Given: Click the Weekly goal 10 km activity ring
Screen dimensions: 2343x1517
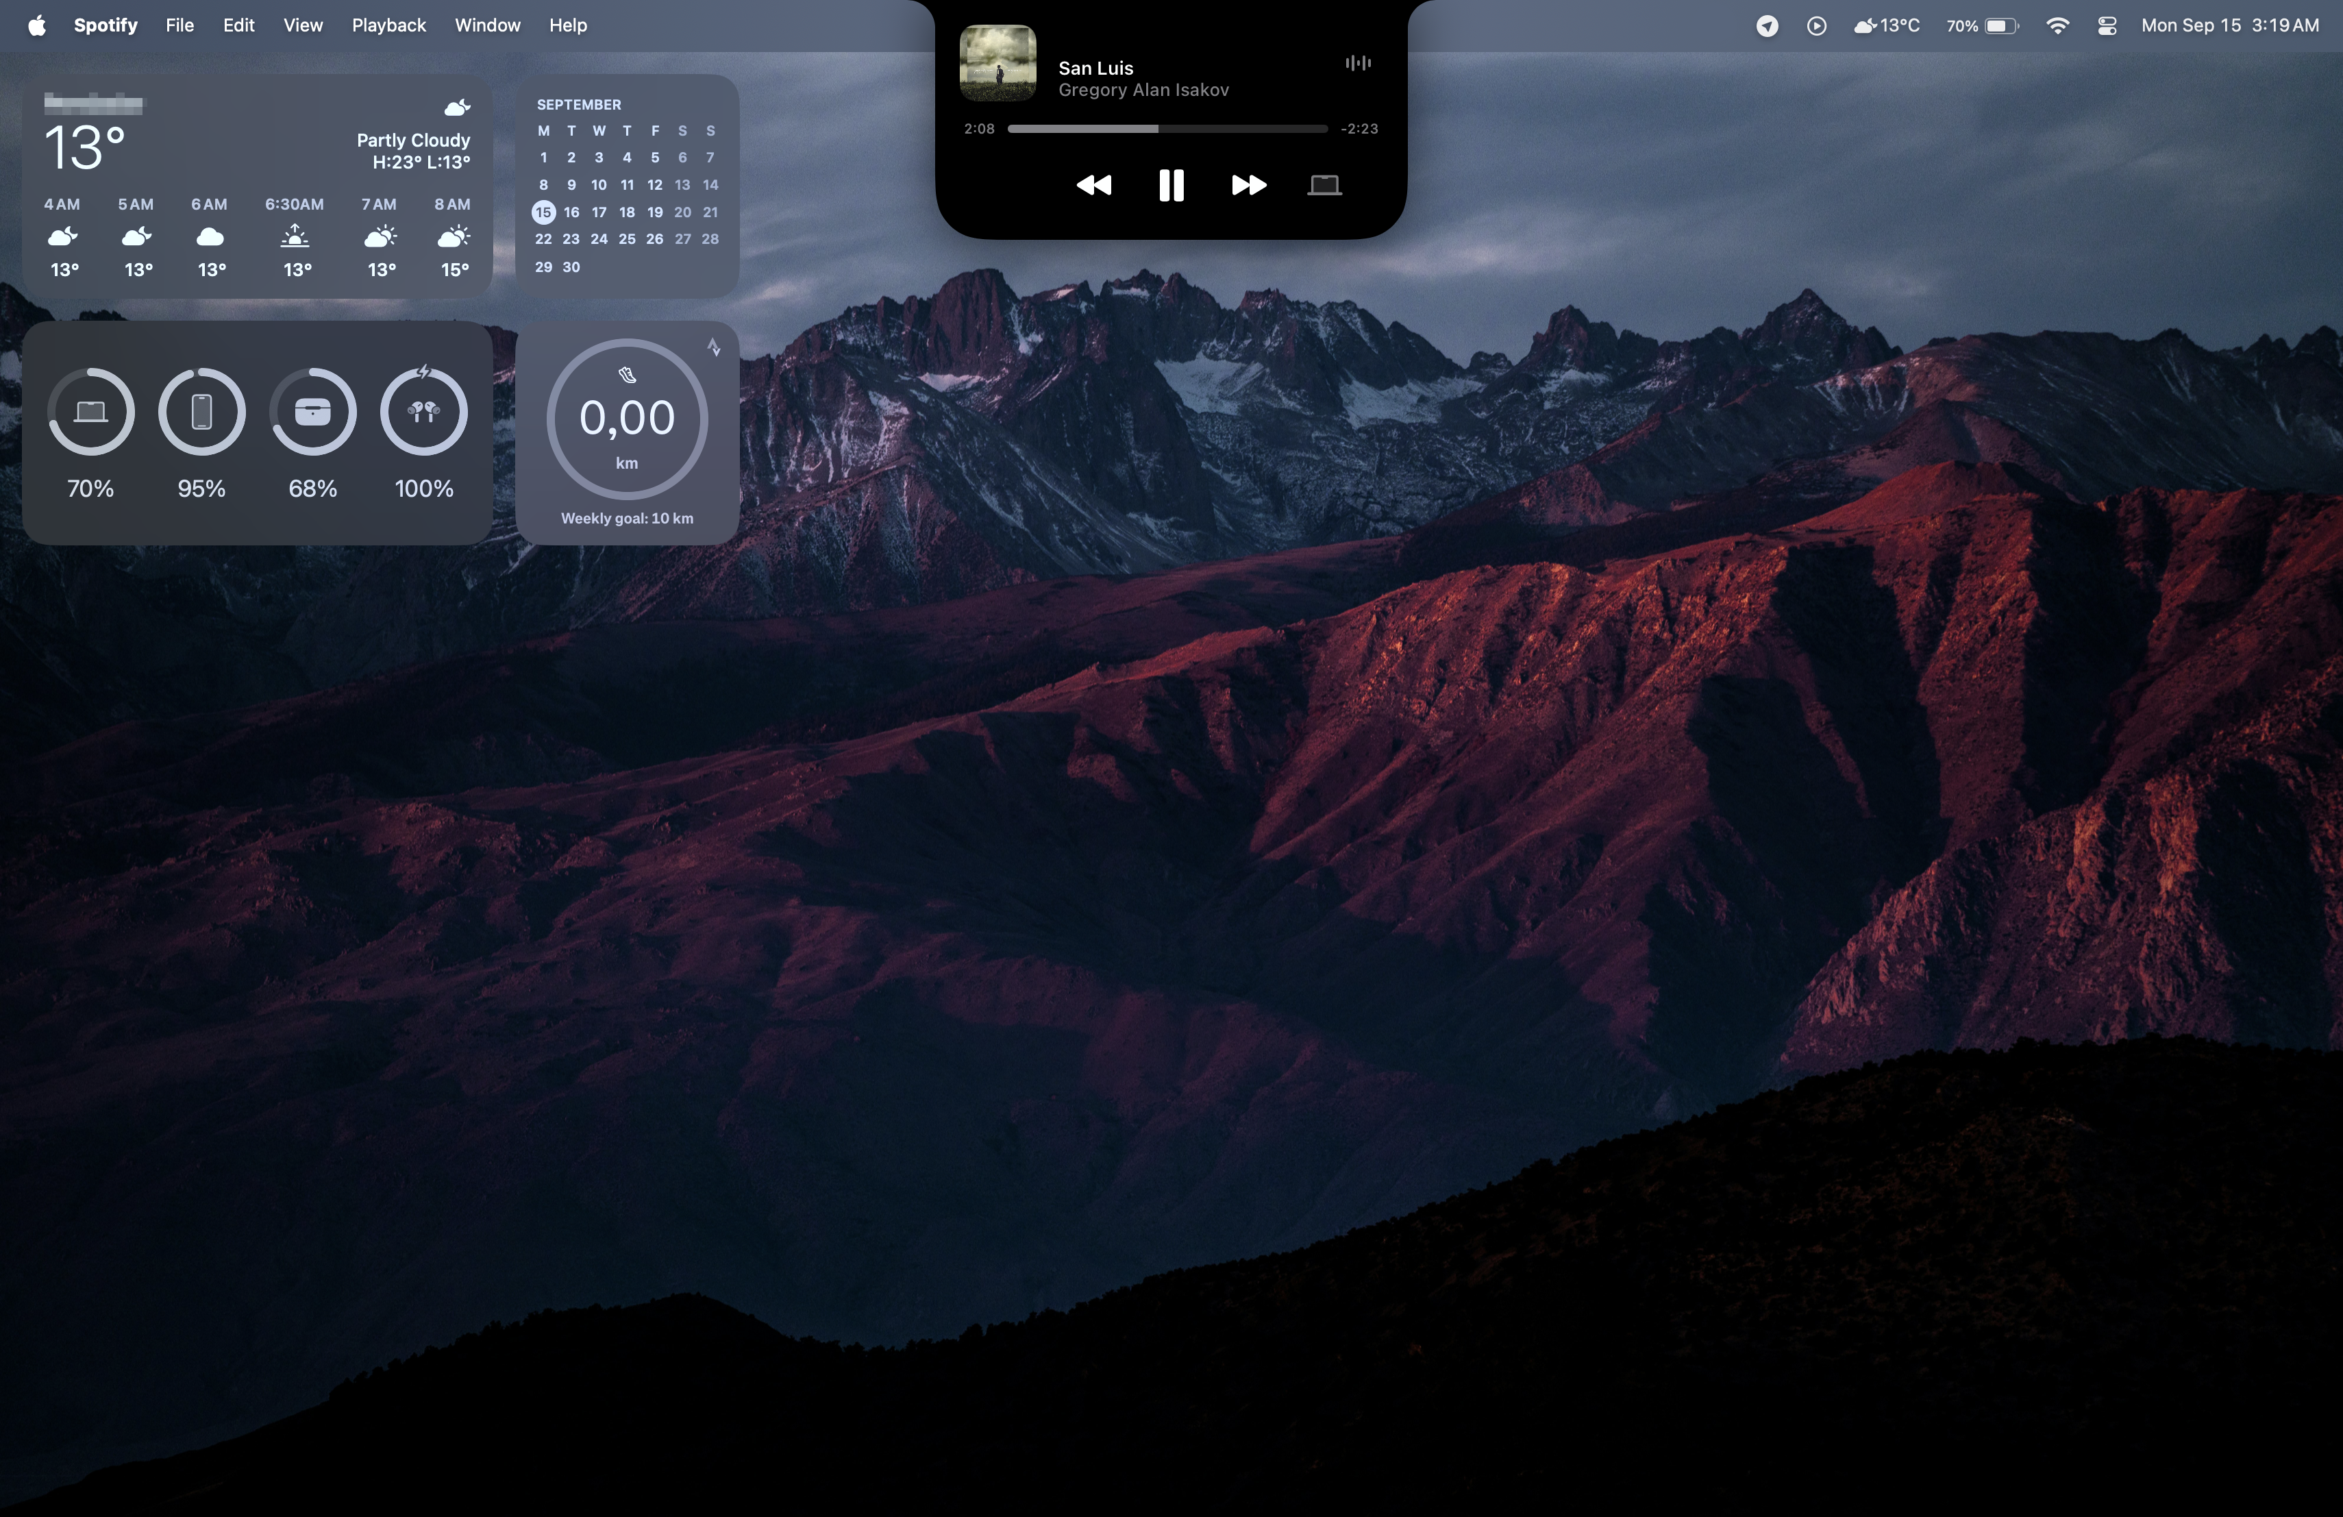Looking at the screenshot, I should coord(628,419).
